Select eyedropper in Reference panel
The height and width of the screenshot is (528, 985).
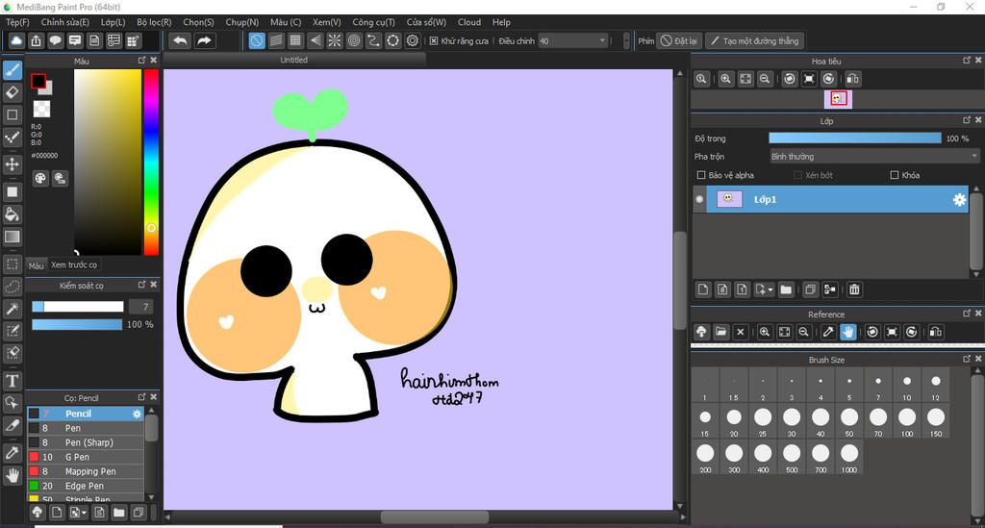828,332
